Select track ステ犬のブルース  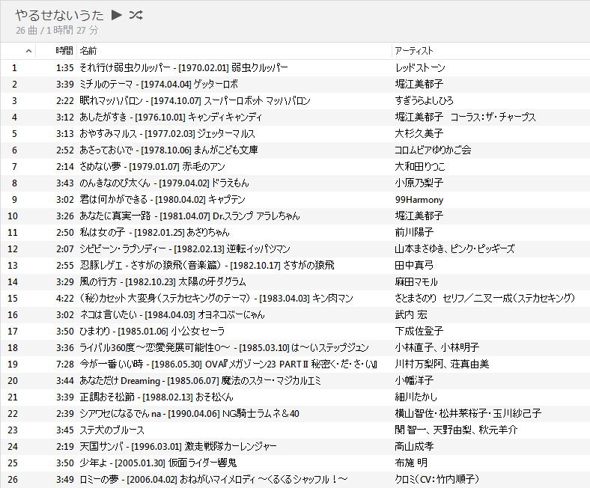pos(295,430)
